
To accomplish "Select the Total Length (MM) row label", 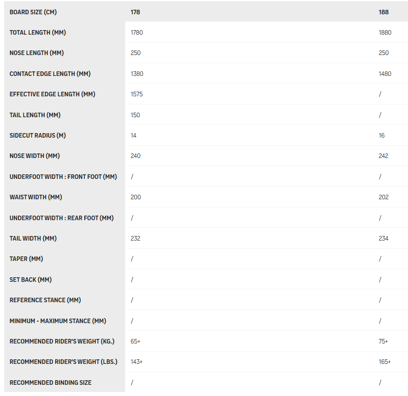I will point(38,33).
